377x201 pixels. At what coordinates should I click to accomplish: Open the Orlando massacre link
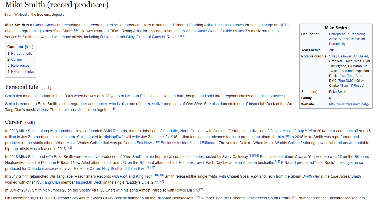[43, 168]
